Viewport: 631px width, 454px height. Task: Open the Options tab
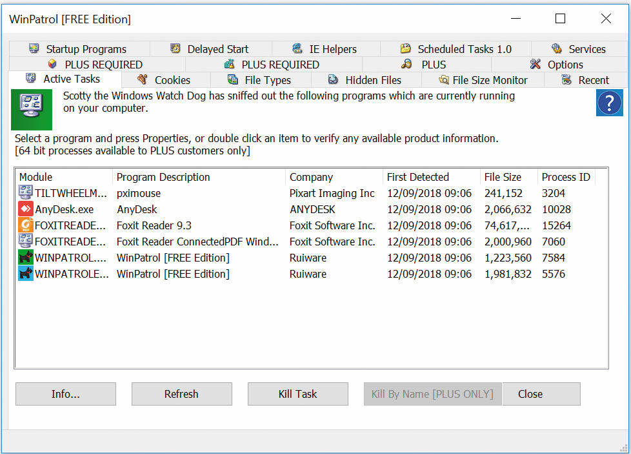[559, 65]
